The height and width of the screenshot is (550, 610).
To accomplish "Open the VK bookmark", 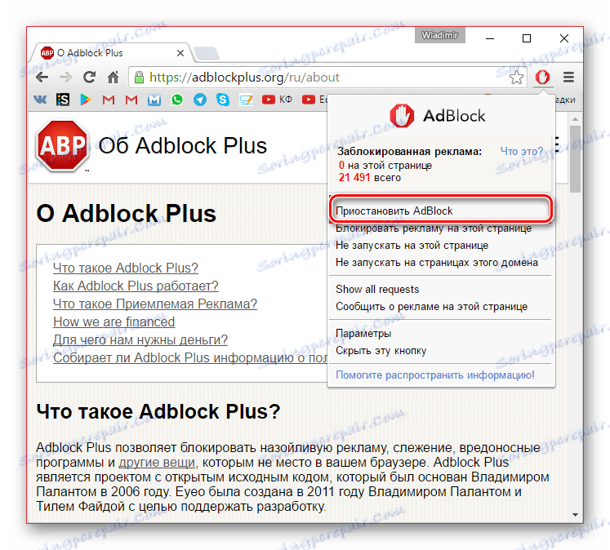I will pyautogui.click(x=40, y=100).
